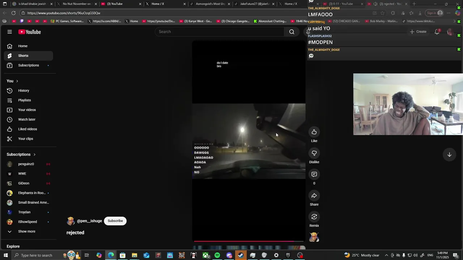
Task: Show more subscriptions
Action: click(x=28, y=231)
